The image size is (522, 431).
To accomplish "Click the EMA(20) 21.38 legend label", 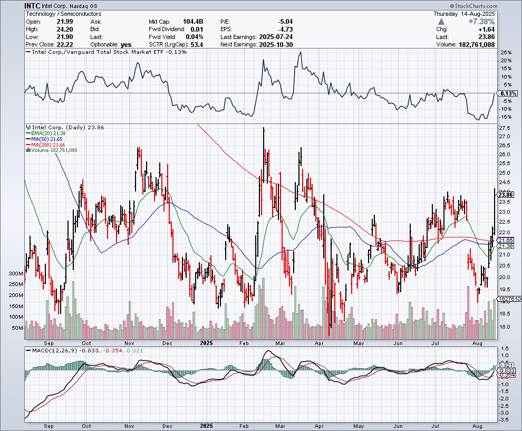I will coord(49,133).
